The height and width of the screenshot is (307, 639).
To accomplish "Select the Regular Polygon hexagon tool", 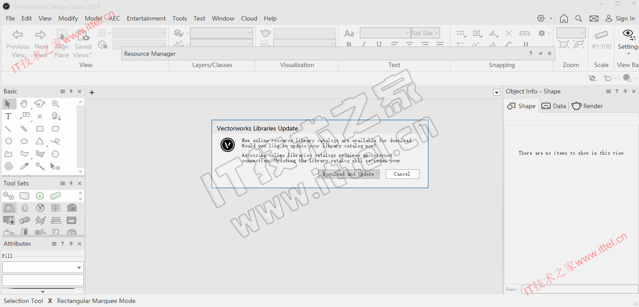I will 56,154.
